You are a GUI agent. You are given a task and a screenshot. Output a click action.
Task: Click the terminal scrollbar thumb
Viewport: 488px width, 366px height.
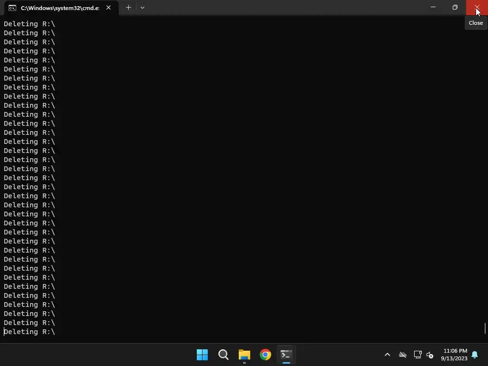tap(485, 329)
